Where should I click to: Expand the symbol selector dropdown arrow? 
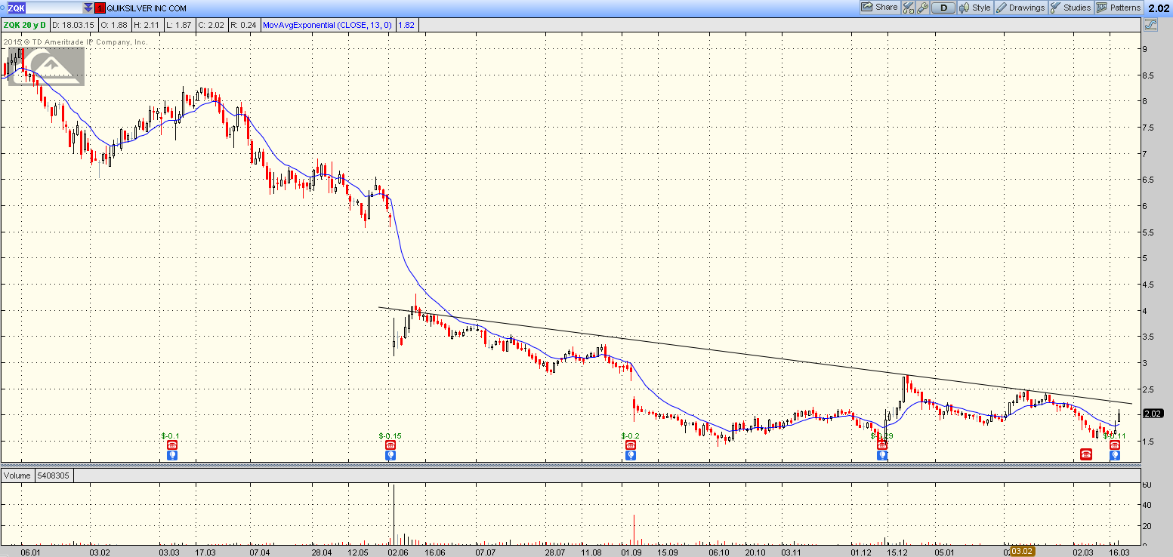coord(88,8)
